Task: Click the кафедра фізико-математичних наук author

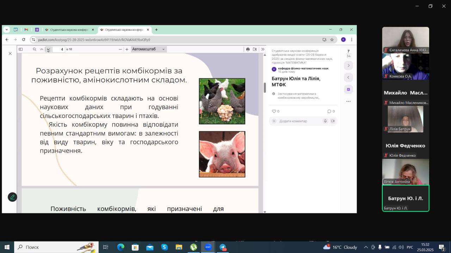Action: (x=303, y=68)
